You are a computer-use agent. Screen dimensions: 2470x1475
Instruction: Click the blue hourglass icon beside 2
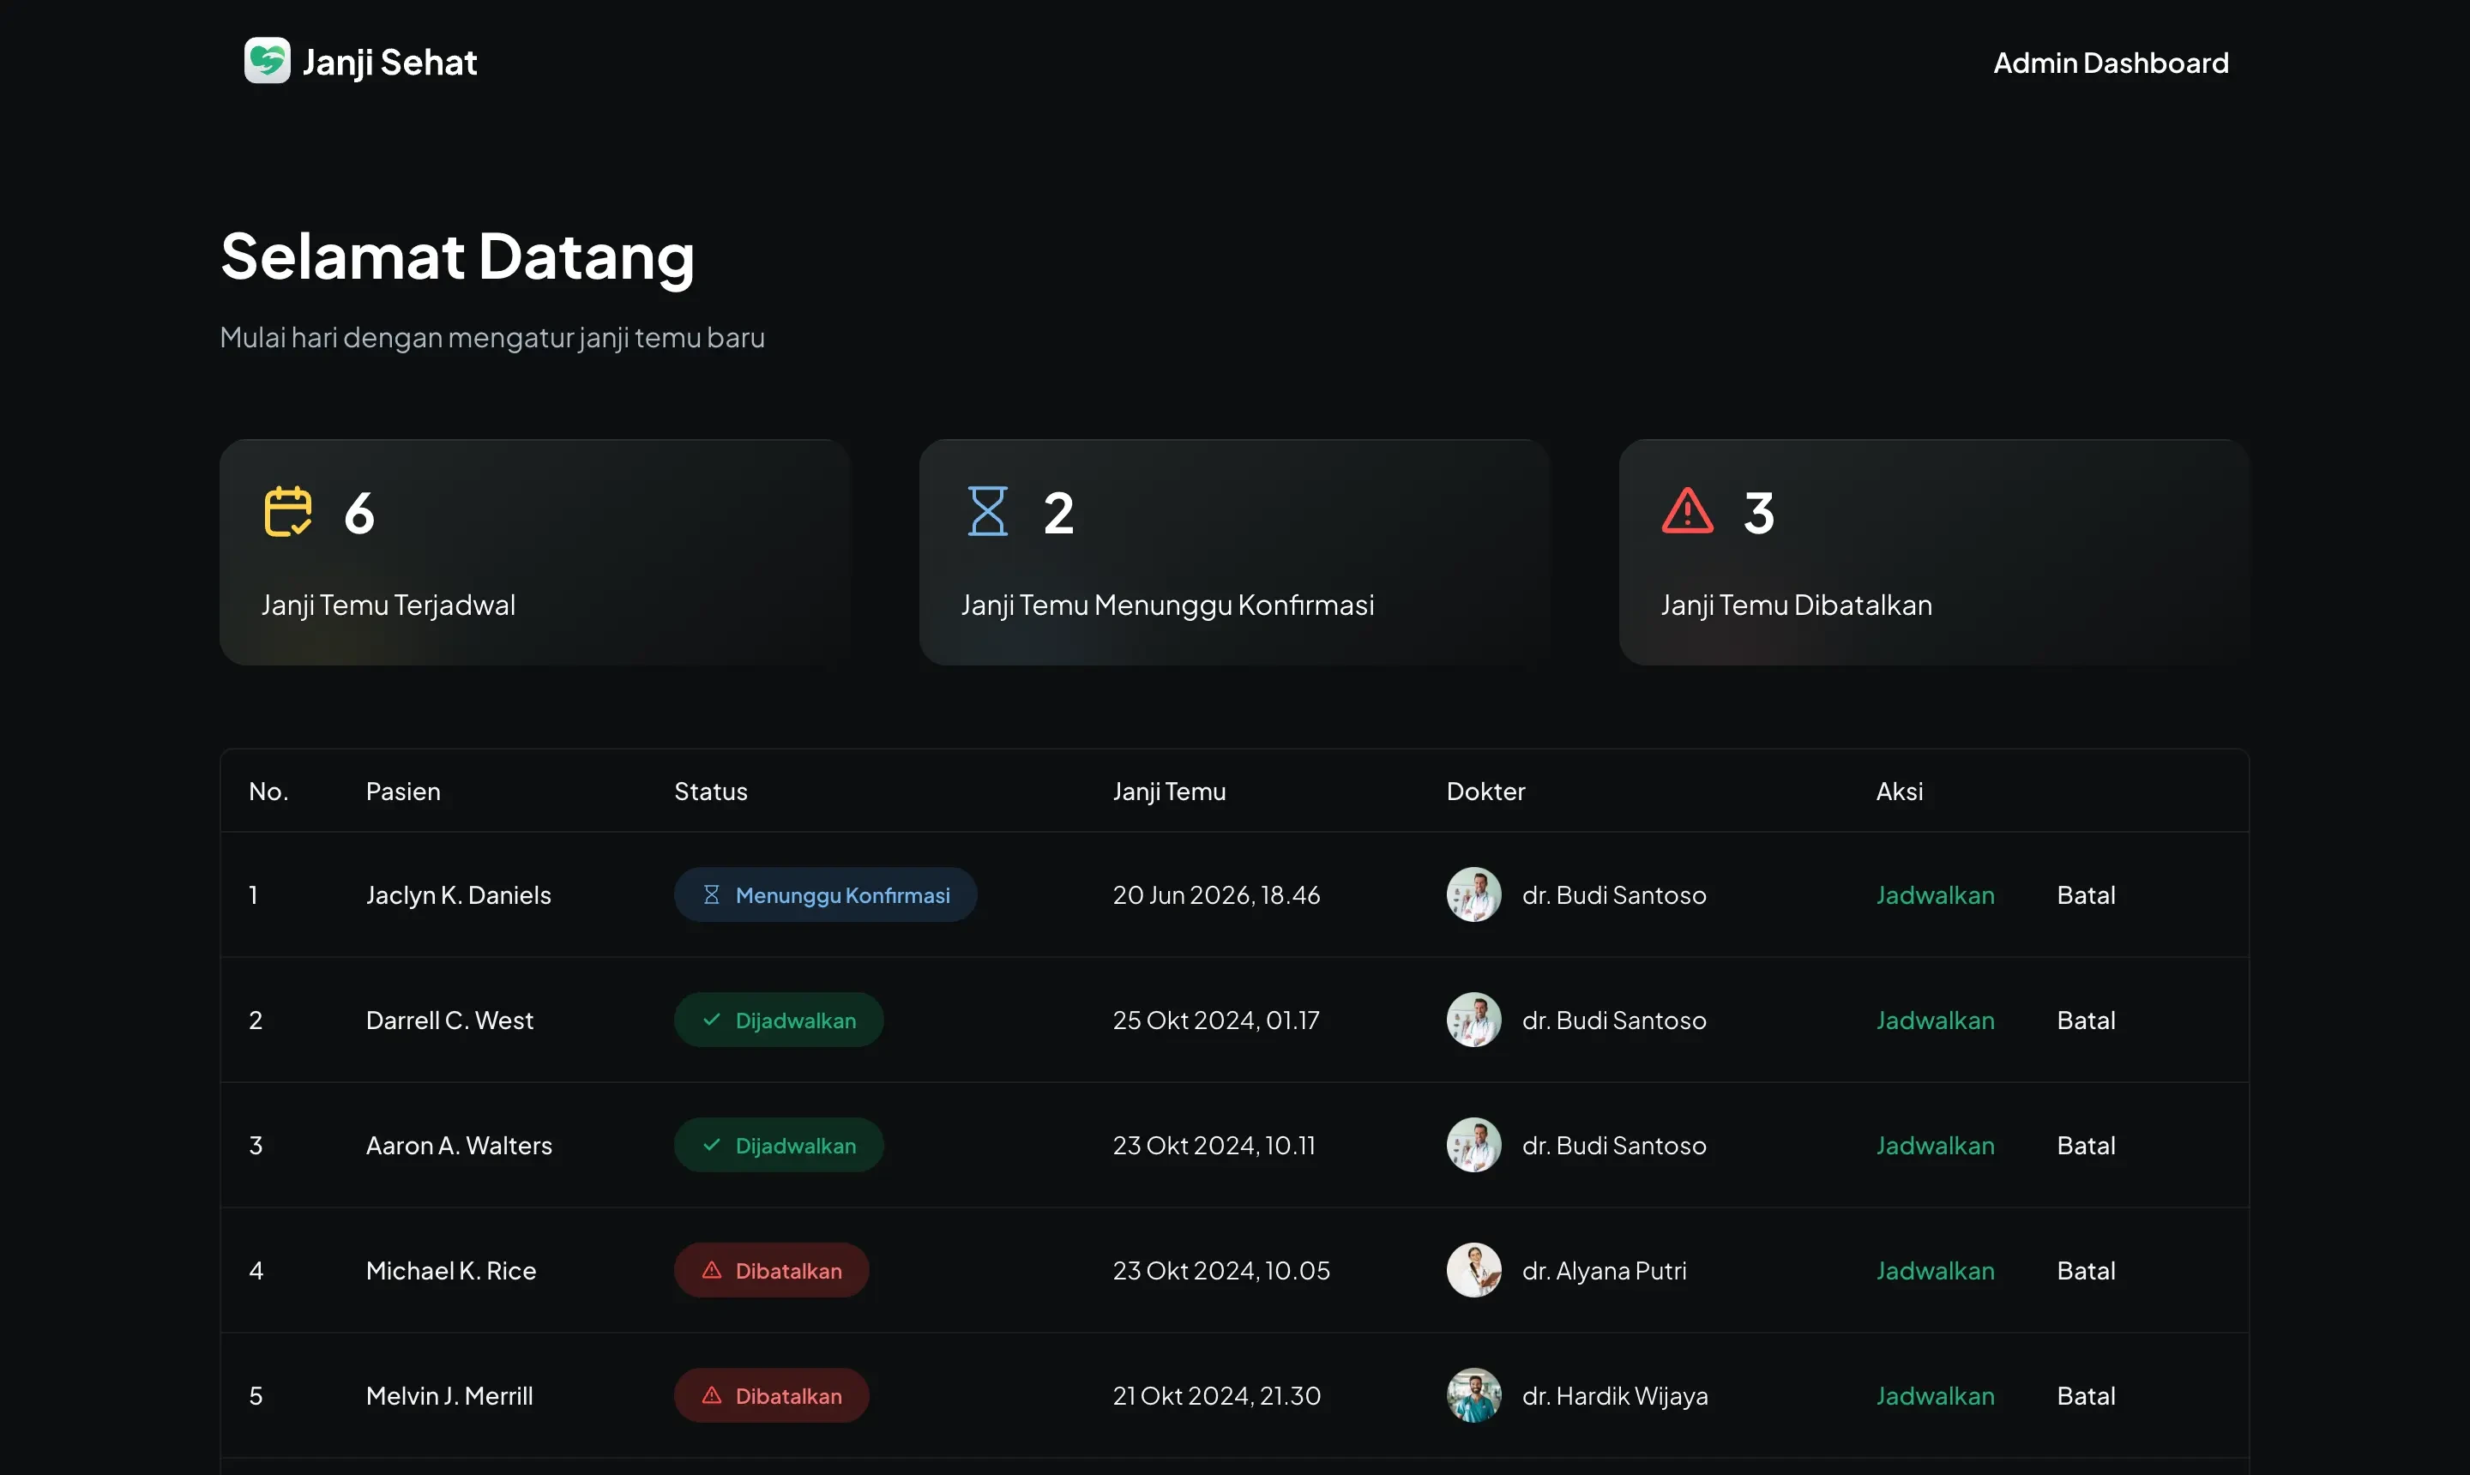coord(988,512)
